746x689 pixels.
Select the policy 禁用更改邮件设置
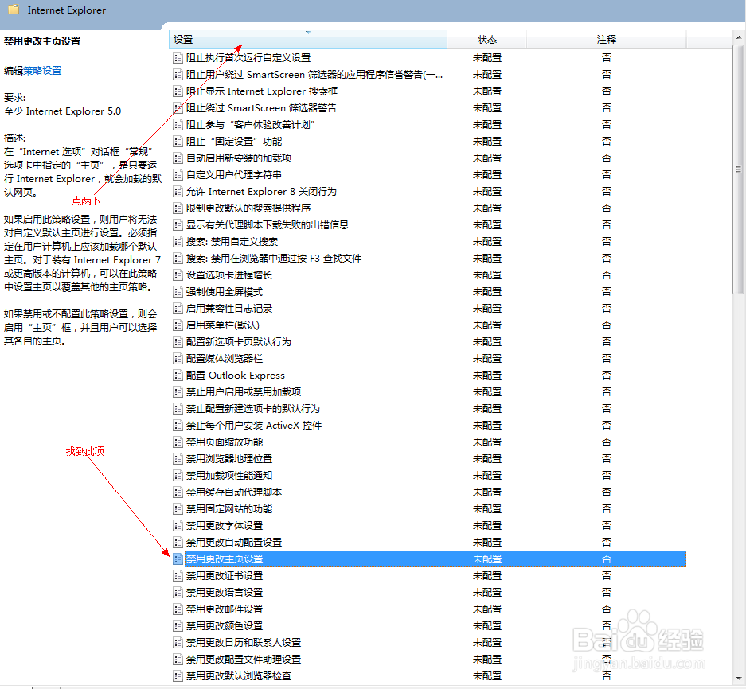(x=224, y=609)
